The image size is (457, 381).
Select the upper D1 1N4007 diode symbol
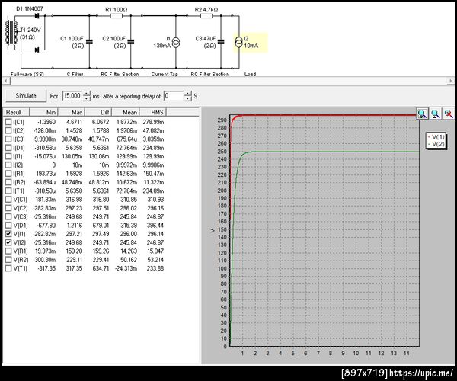tap(37, 16)
